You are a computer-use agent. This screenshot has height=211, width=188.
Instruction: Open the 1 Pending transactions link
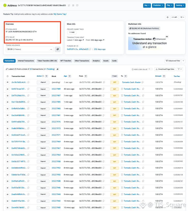click(50, 69)
